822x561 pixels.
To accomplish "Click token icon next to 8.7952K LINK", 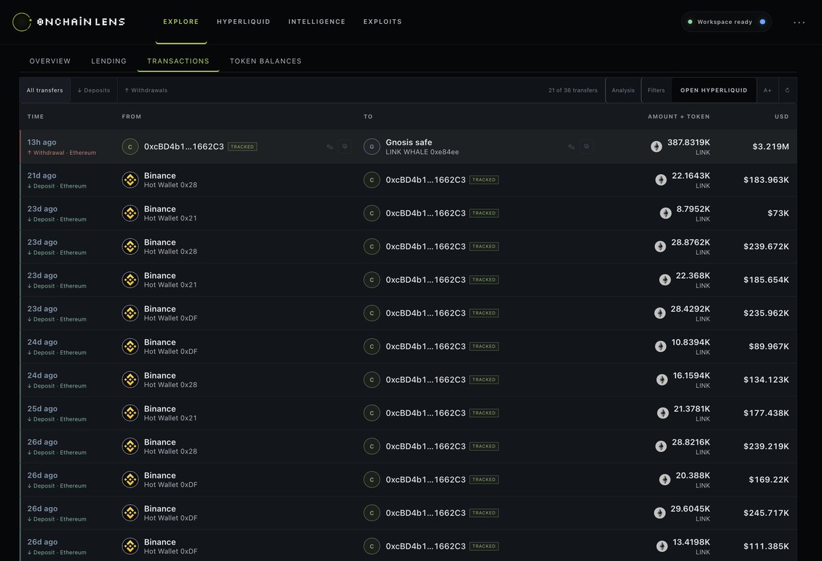I will (x=666, y=213).
